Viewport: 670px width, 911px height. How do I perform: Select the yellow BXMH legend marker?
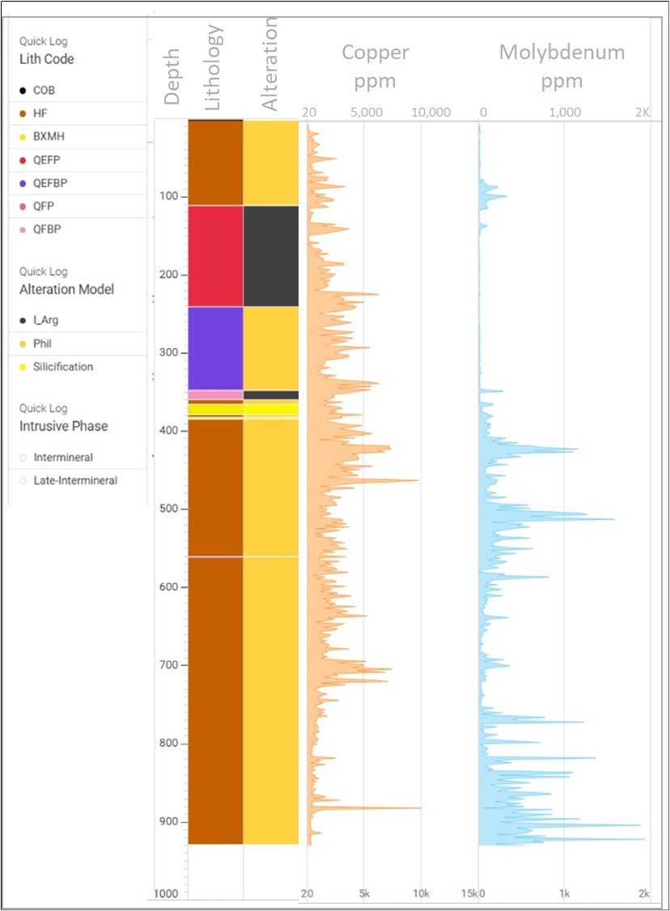coord(23,137)
